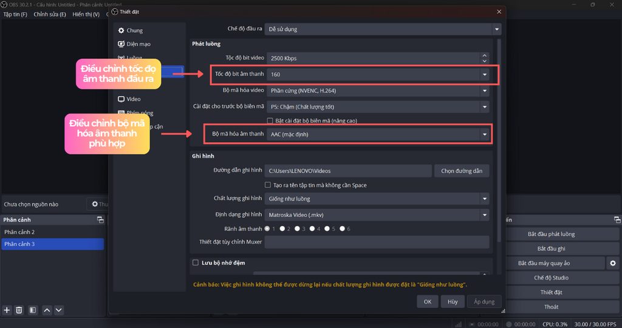Open the Hiển thị (V) menu
The image size is (622, 328).
tap(86, 15)
